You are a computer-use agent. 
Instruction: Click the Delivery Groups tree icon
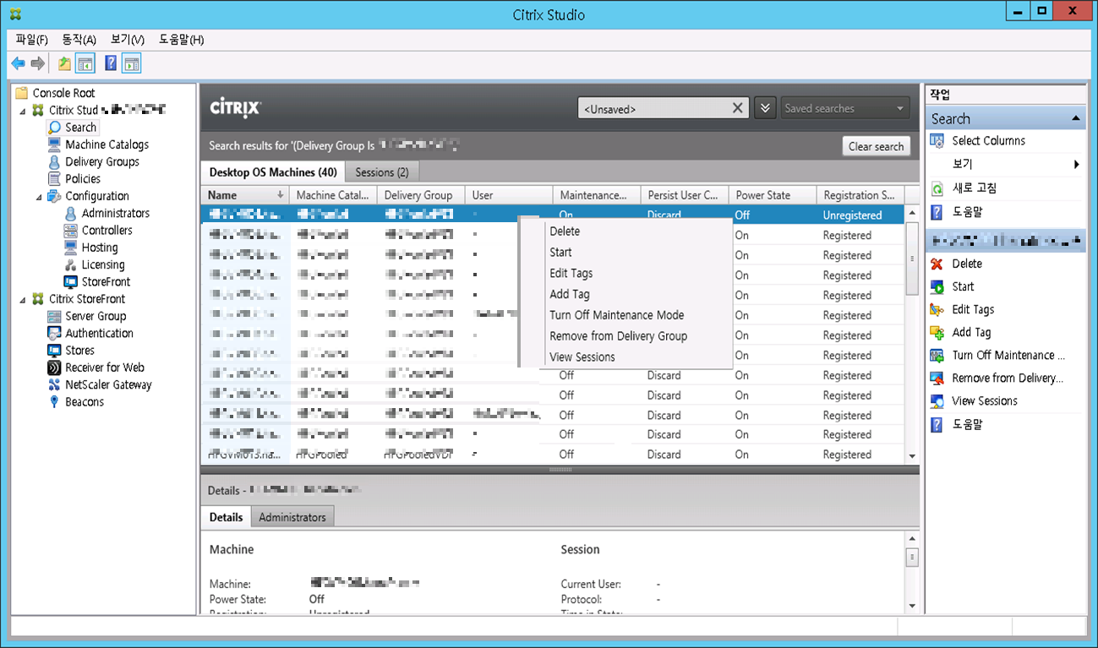click(x=55, y=162)
